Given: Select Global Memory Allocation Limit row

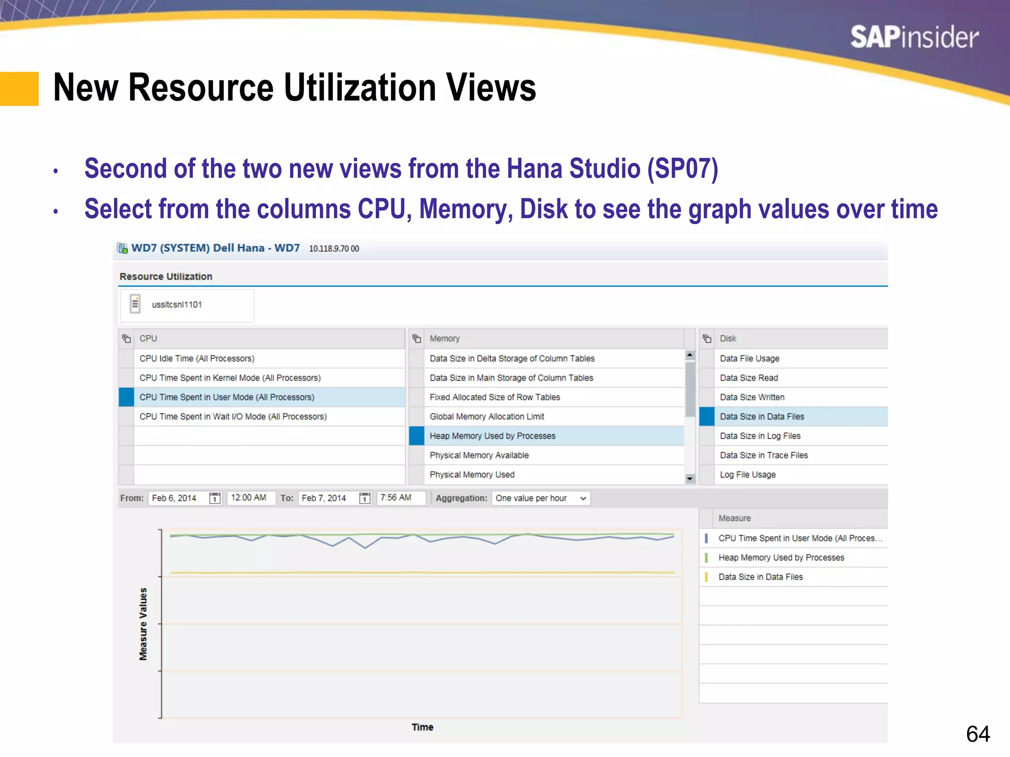Looking at the screenshot, I should (x=554, y=416).
